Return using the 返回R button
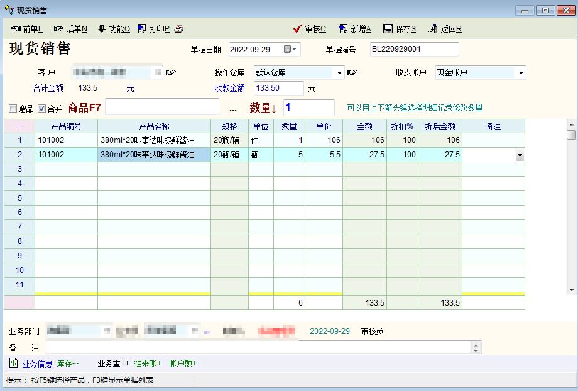This screenshot has height=391, width=578. pyautogui.click(x=445, y=29)
